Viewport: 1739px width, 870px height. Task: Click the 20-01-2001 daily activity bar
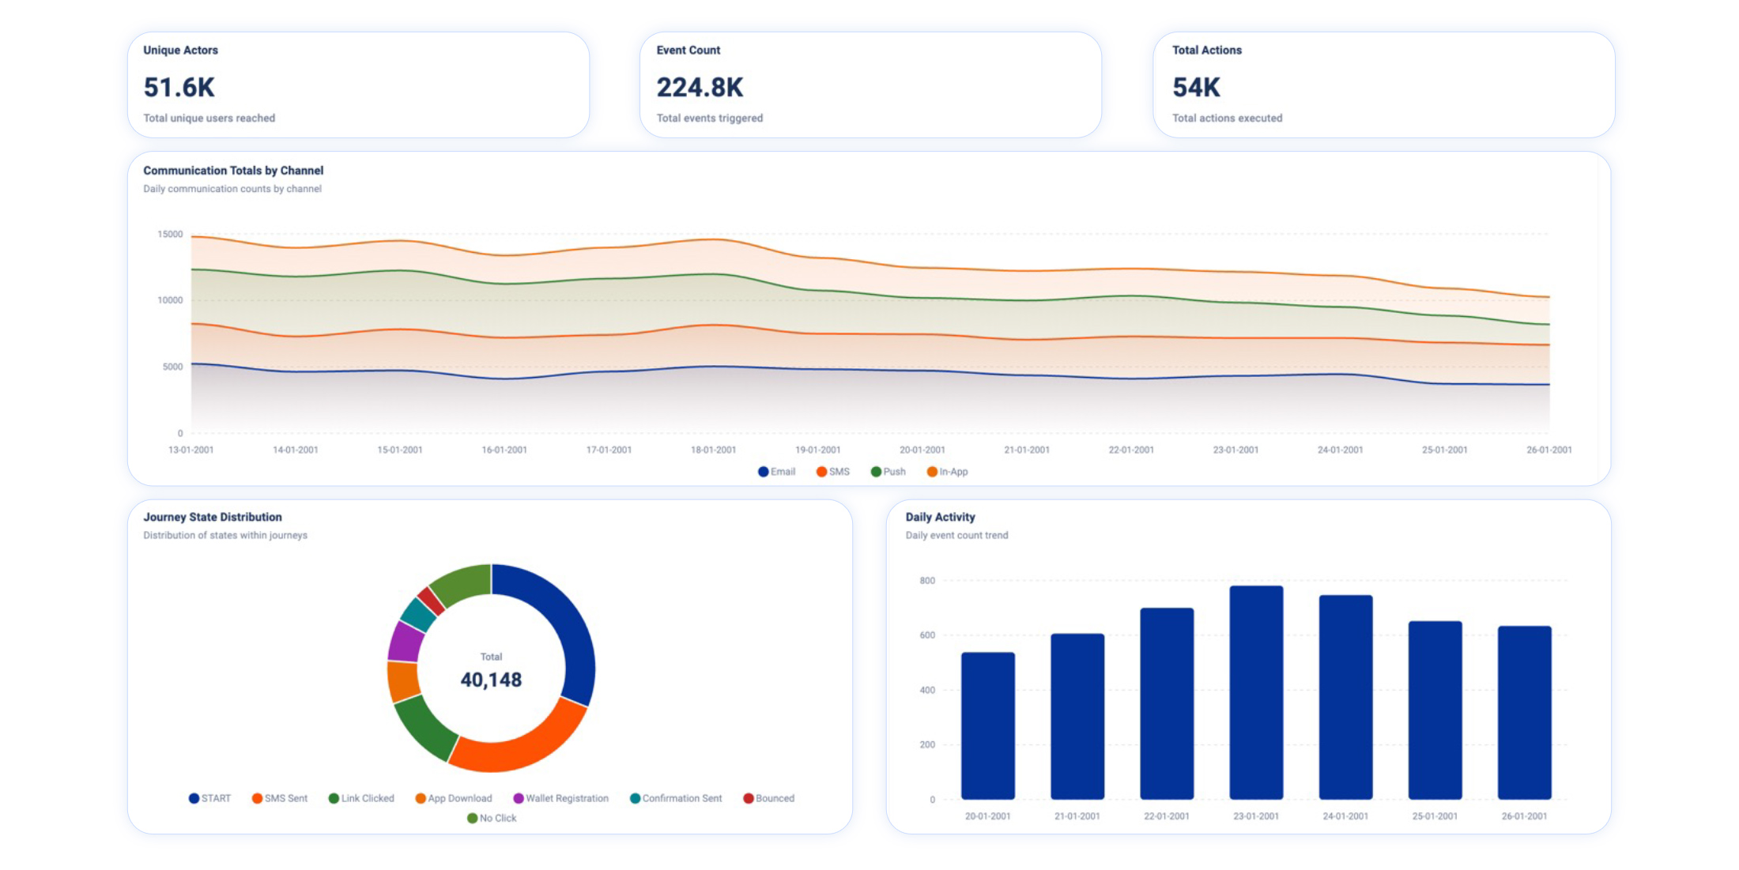tap(987, 725)
